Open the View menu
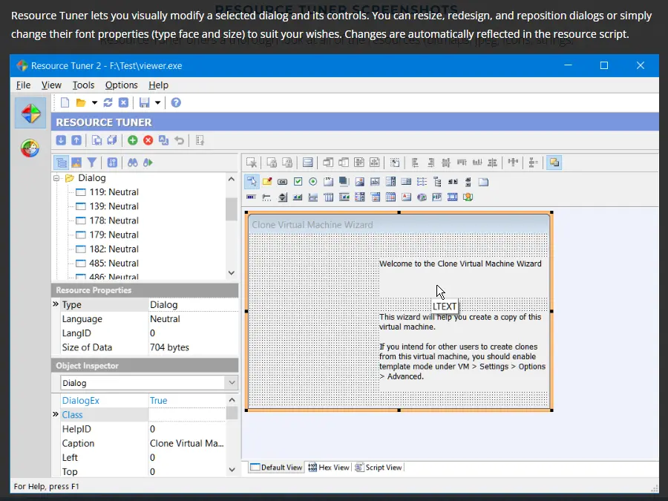This screenshot has width=668, height=501. pyautogui.click(x=51, y=85)
